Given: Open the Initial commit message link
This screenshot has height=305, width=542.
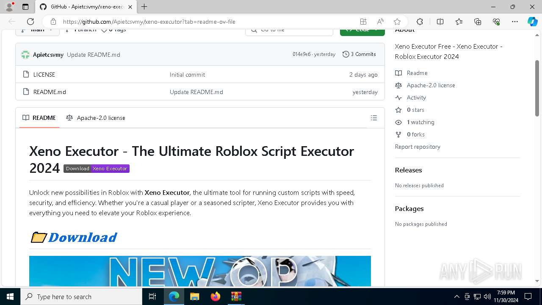Looking at the screenshot, I should tap(187, 75).
